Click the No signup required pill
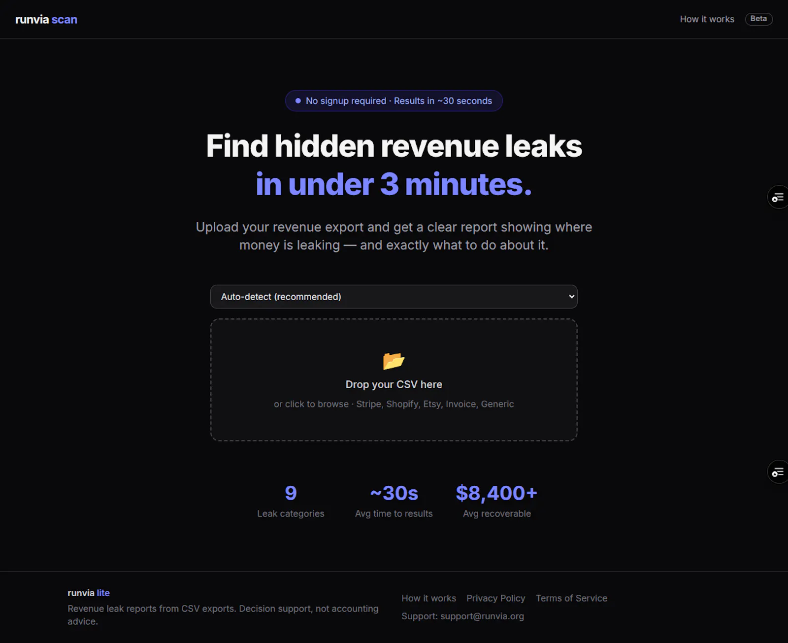This screenshot has width=788, height=643. (x=394, y=101)
